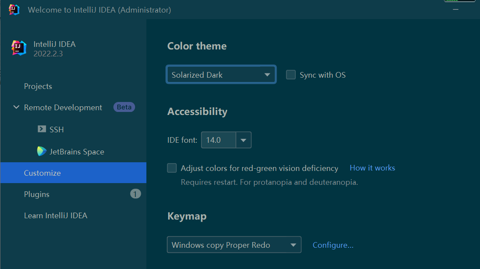
Task: Open the Windows copy Proper Redo keymap dropdown
Action: [234, 245]
